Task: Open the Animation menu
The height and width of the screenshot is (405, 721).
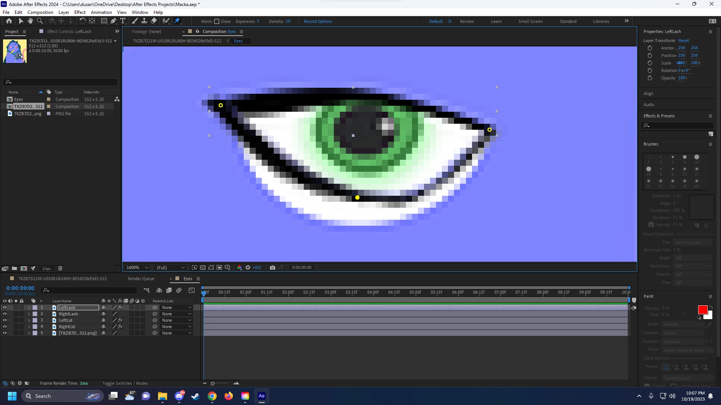Action: coord(101,12)
